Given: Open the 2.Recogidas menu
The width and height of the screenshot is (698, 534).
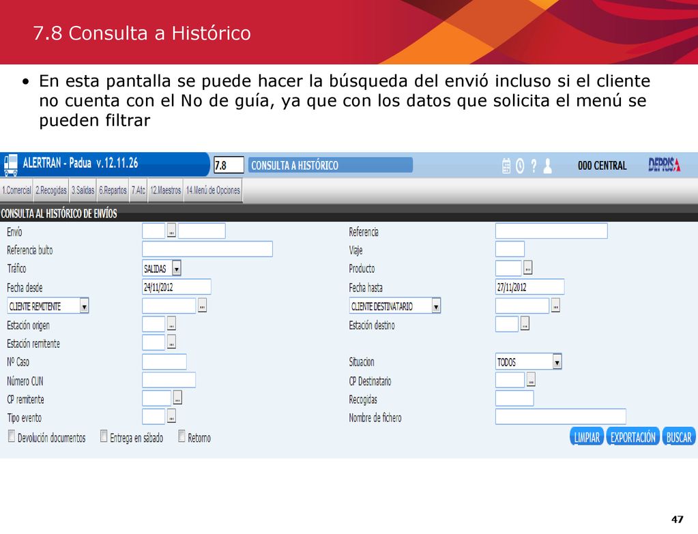Looking at the screenshot, I should coord(51,190).
